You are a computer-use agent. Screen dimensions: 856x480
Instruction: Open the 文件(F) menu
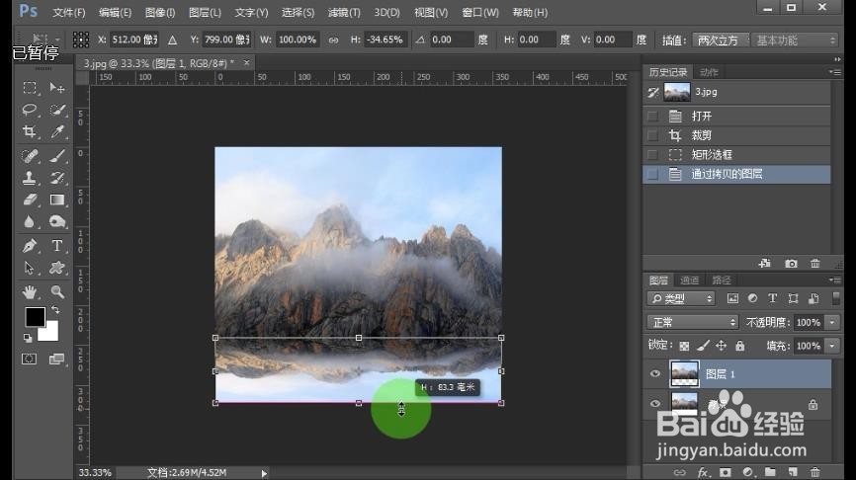pos(69,13)
